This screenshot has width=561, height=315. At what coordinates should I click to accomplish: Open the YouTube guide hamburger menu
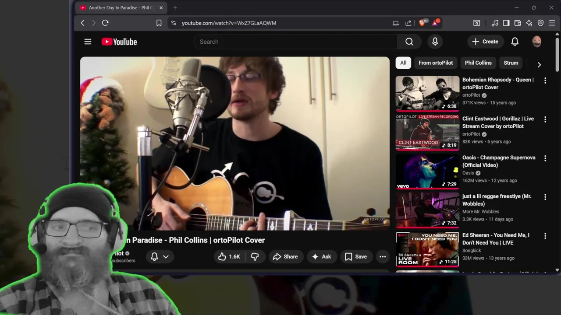(x=88, y=42)
